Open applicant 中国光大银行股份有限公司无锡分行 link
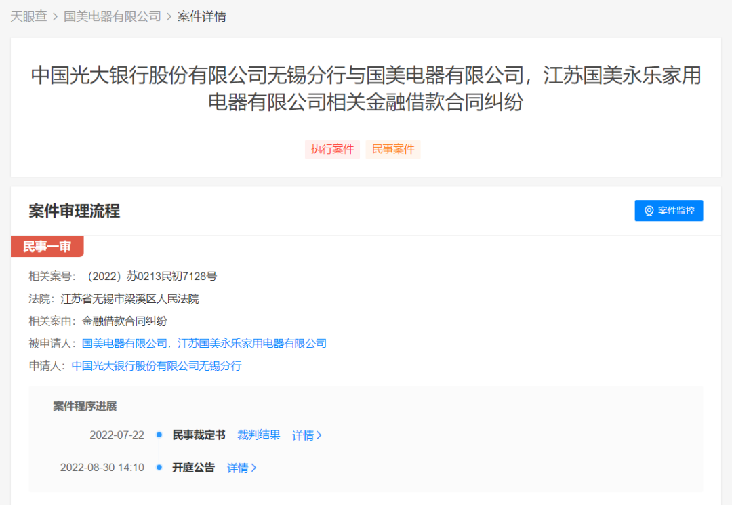 click(x=157, y=366)
